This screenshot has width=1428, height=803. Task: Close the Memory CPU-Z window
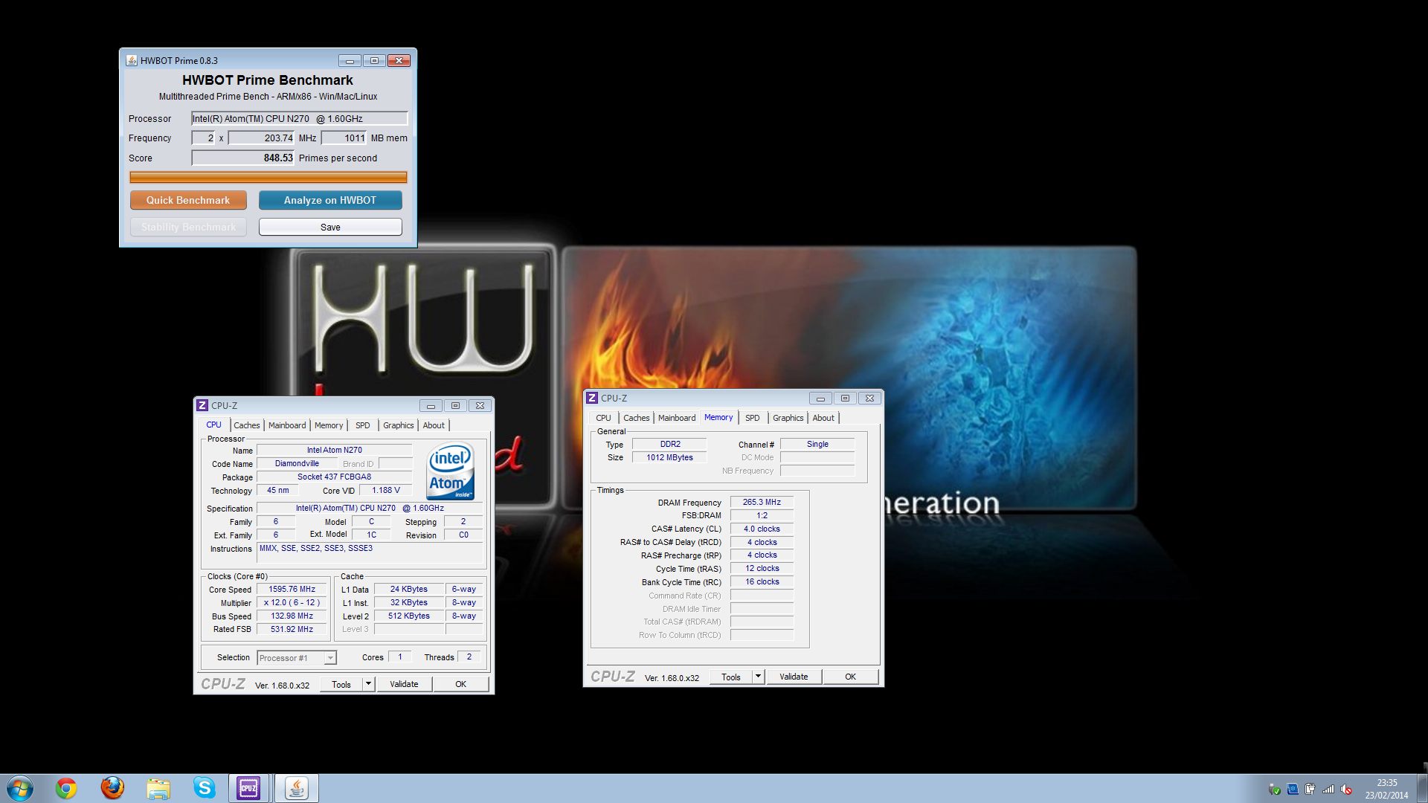click(x=869, y=399)
